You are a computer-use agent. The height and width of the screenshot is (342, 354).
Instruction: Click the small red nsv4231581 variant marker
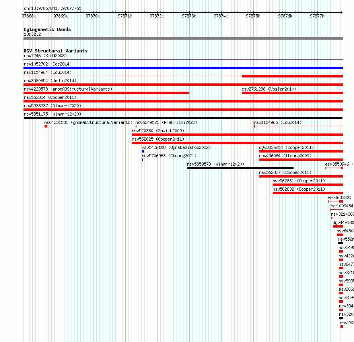[46, 126]
